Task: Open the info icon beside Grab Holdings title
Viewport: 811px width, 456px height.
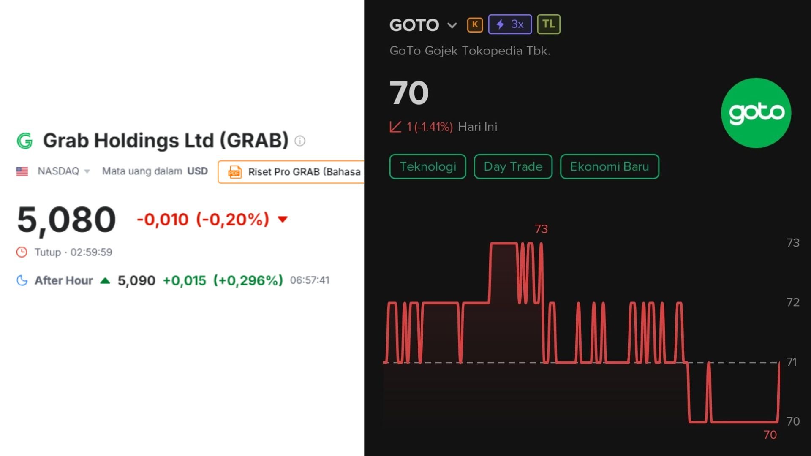Action: click(300, 141)
